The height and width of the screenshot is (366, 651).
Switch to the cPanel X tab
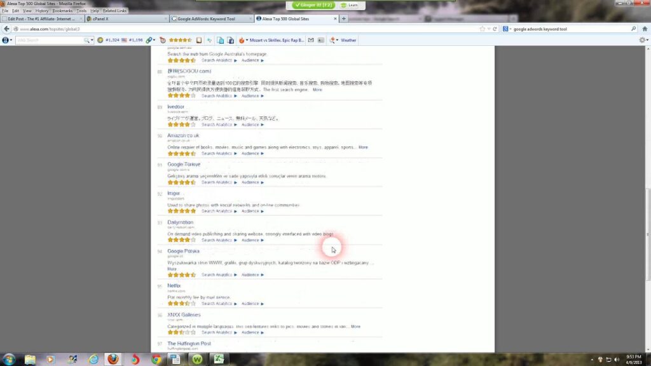pos(127,18)
